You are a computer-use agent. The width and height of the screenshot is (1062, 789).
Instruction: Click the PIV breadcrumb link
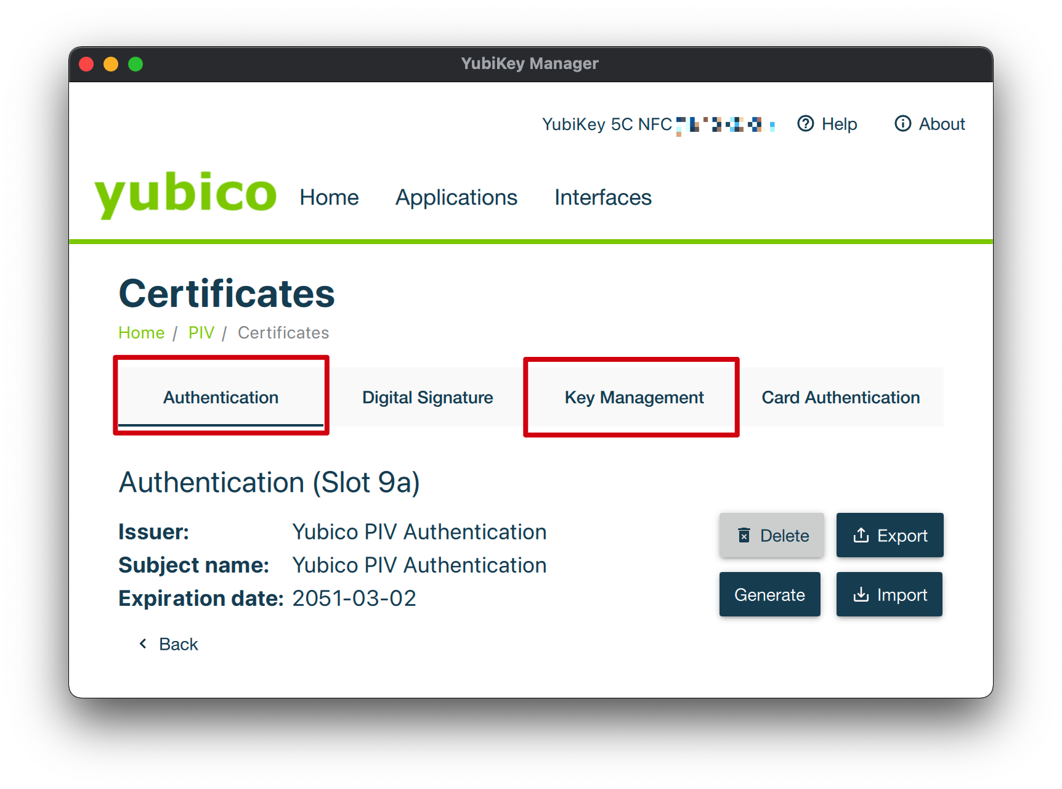coord(201,333)
